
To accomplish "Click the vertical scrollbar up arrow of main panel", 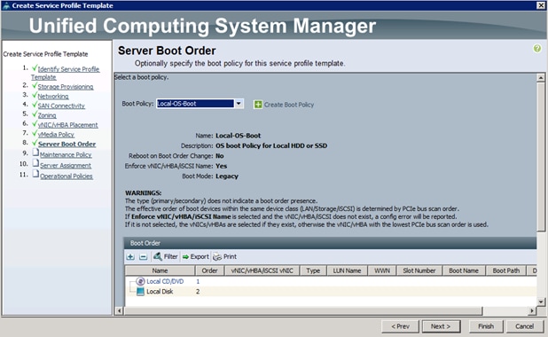I will pyautogui.click(x=541, y=78).
